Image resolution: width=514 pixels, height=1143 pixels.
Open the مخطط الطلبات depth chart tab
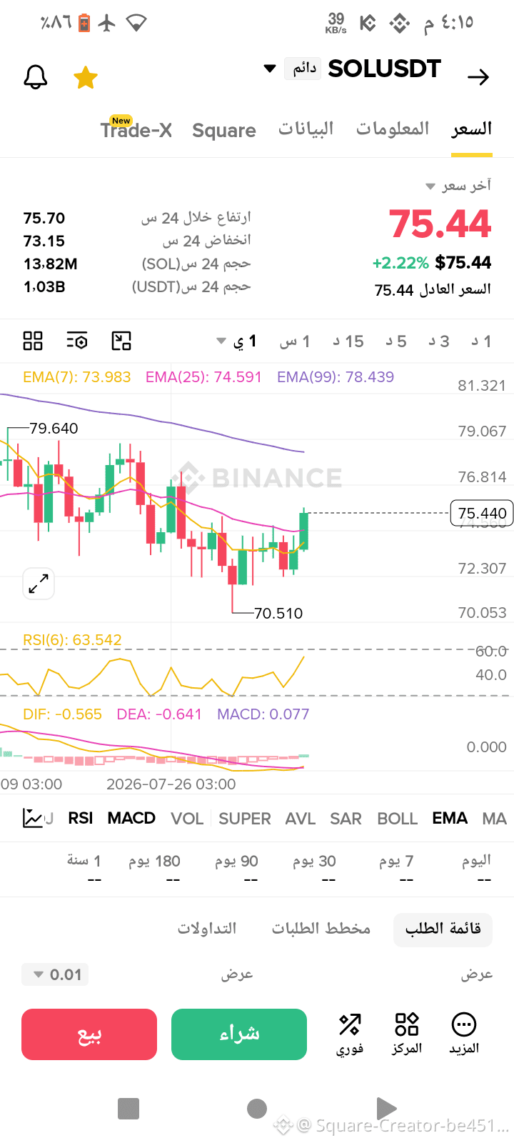pyautogui.click(x=321, y=929)
